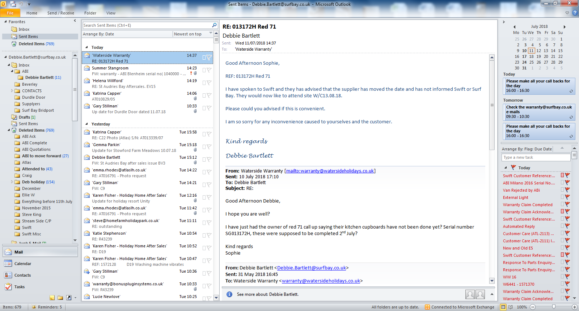Click in the Type a new task field
This screenshot has height=311, width=579.
point(536,157)
